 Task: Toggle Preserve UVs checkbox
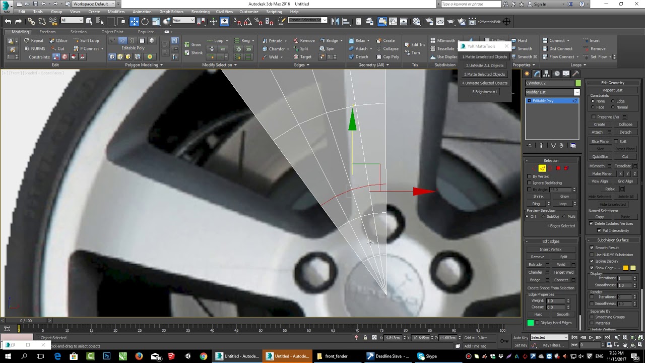pyautogui.click(x=594, y=117)
